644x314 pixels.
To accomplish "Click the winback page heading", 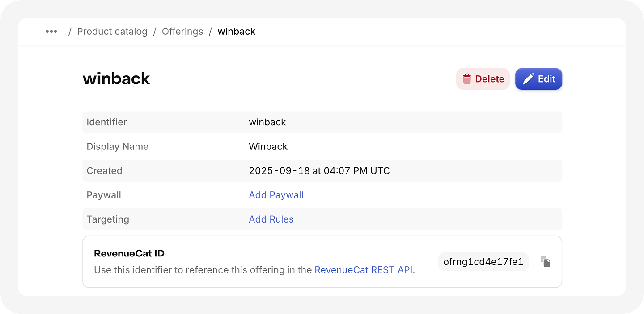I will [x=116, y=78].
